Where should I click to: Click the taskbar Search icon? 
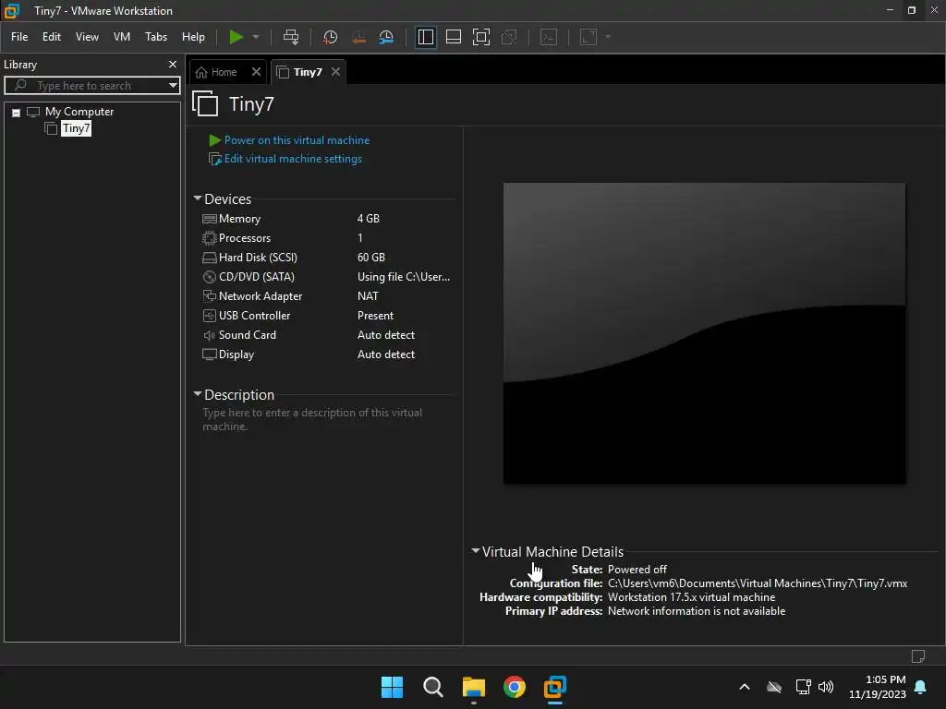(432, 687)
